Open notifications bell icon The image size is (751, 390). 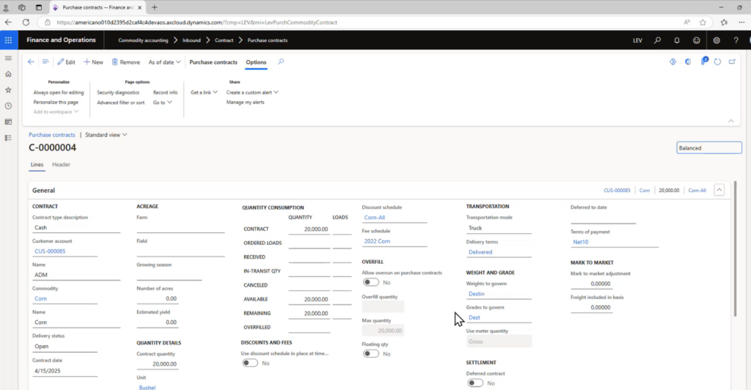pos(677,40)
